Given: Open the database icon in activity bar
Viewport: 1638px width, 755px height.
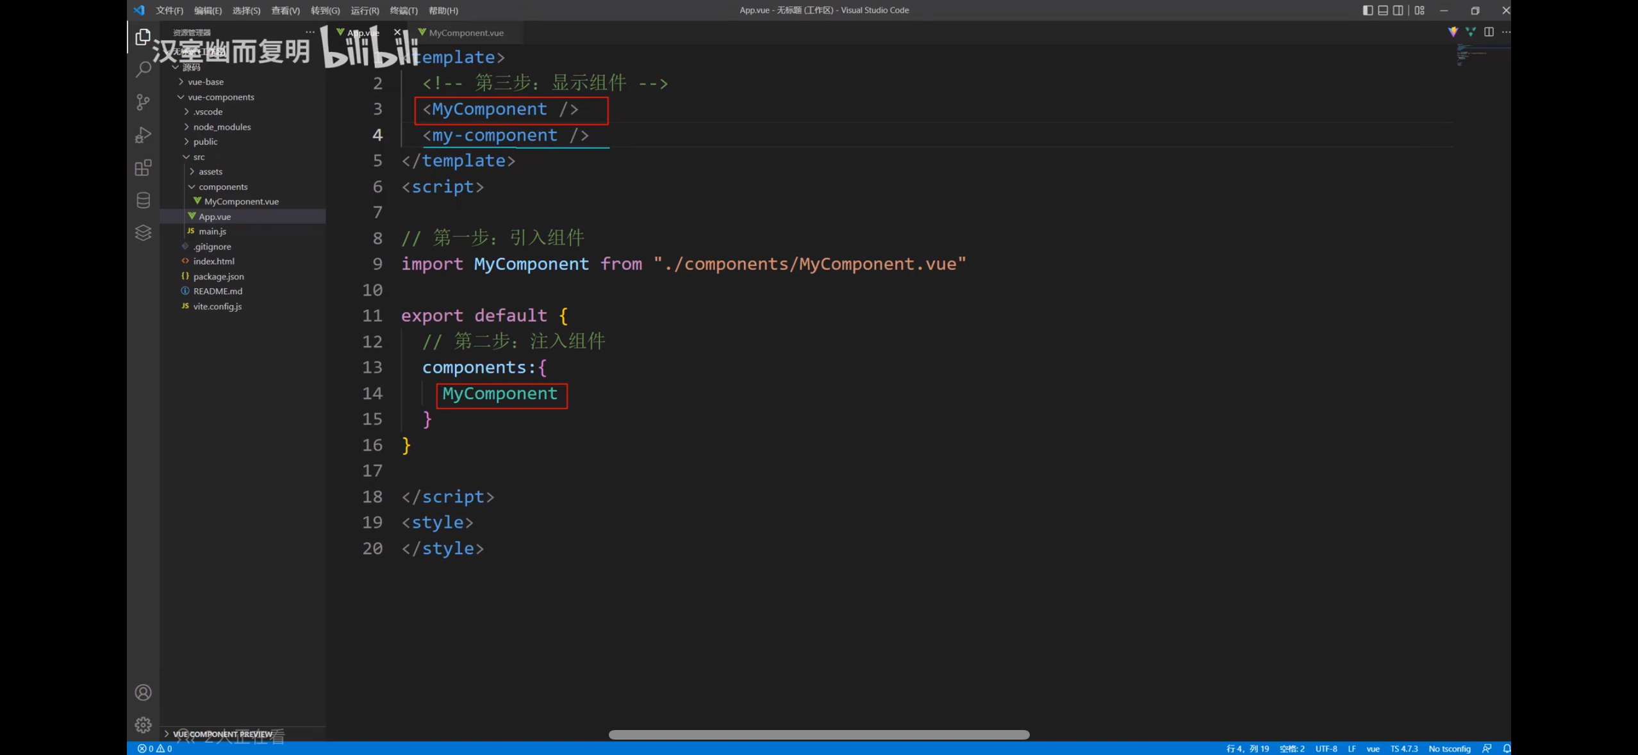Looking at the screenshot, I should click(x=143, y=200).
